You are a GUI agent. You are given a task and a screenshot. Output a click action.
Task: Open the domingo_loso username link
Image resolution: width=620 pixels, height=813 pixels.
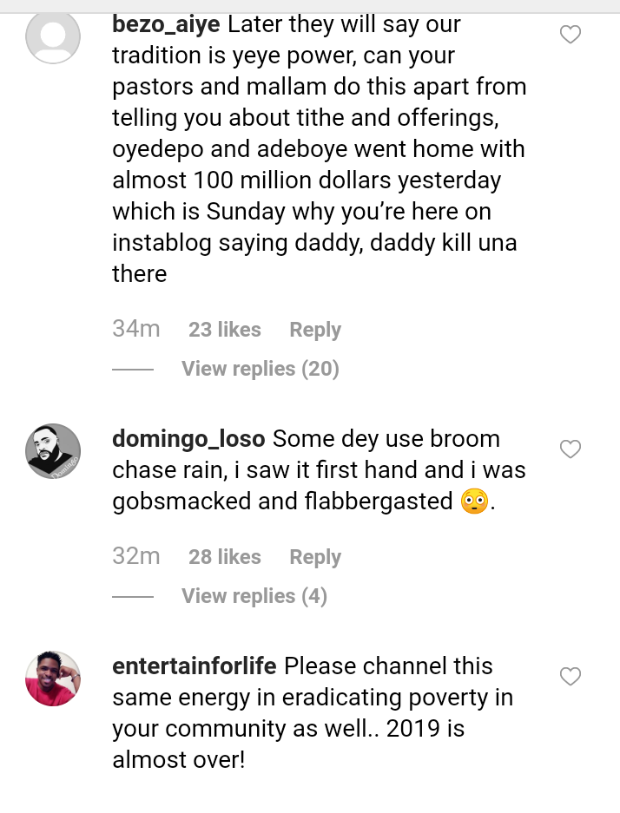pyautogui.click(x=188, y=439)
